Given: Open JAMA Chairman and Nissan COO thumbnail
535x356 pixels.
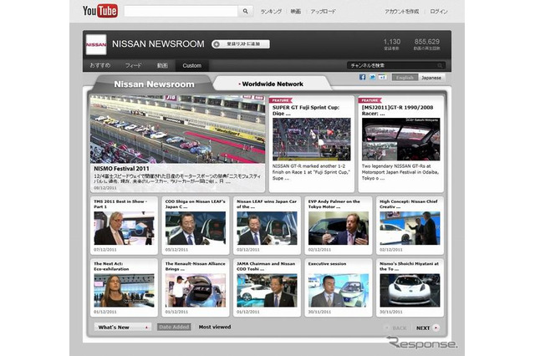Looking at the screenshot, I should 267,290.
